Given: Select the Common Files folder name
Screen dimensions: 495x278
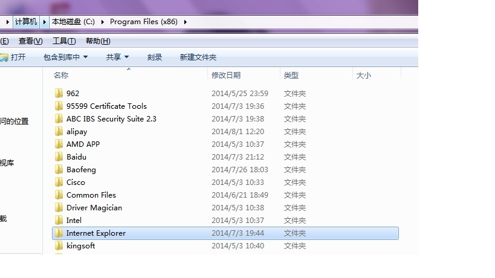Looking at the screenshot, I should [x=91, y=195].
